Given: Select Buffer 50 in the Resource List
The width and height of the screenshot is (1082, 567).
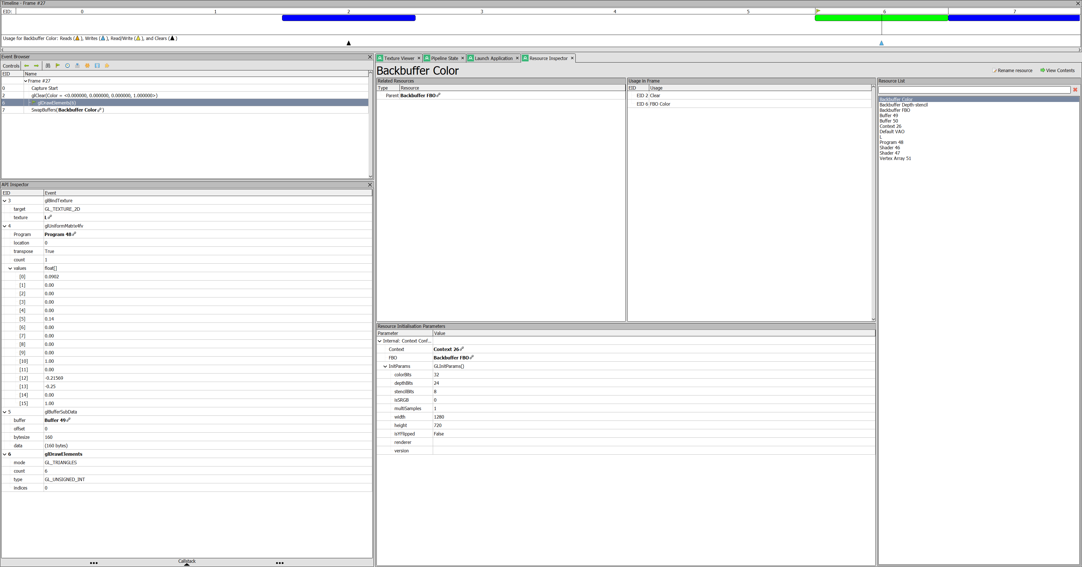Looking at the screenshot, I should click(x=889, y=121).
